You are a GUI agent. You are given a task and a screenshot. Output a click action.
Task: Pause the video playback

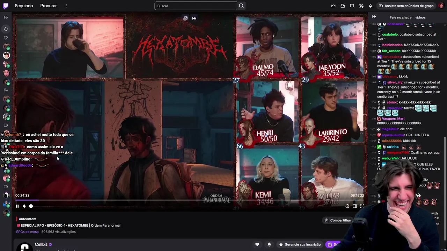pyautogui.click(x=17, y=206)
